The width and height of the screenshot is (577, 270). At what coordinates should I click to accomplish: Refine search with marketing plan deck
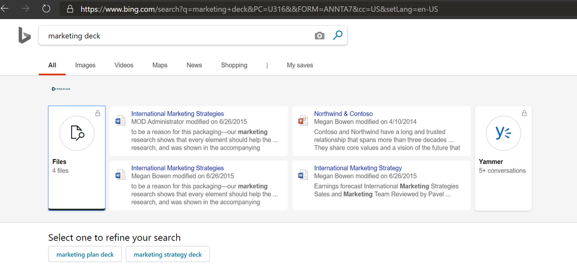[85, 254]
